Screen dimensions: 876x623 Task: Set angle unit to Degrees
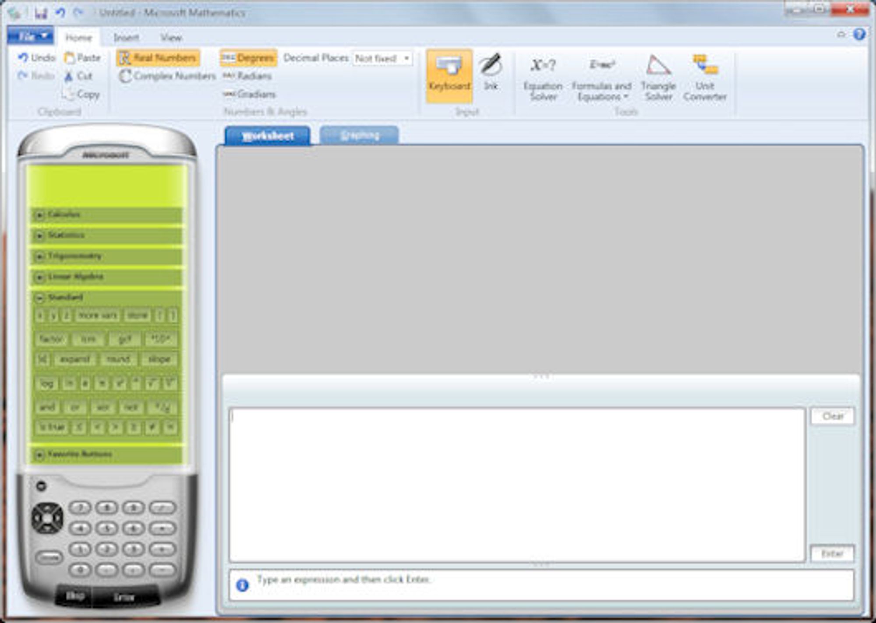point(248,58)
